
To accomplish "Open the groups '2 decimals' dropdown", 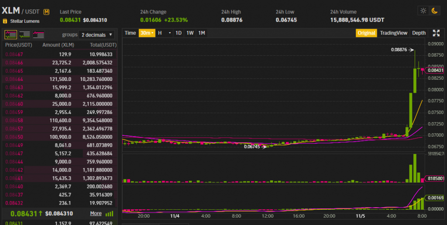I will click(x=97, y=34).
